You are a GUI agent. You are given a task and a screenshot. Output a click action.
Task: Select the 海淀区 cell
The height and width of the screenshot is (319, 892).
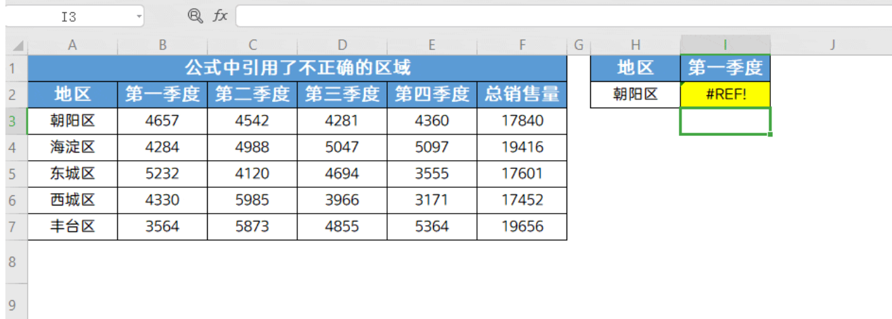tap(72, 147)
